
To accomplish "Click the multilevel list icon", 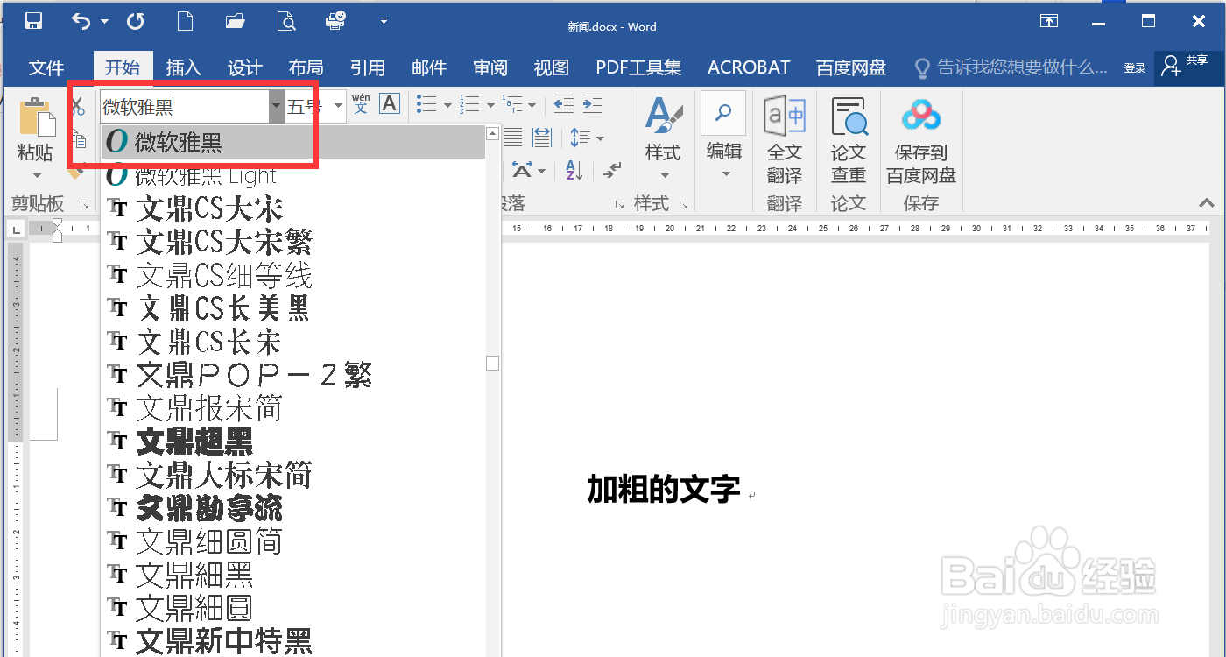I will (x=512, y=104).
